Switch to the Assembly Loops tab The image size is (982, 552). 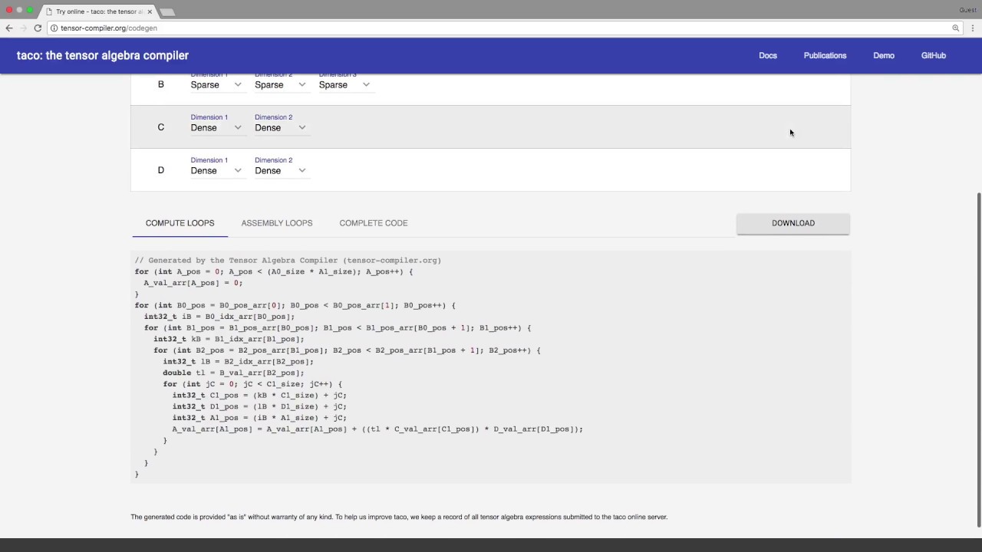pyautogui.click(x=277, y=223)
